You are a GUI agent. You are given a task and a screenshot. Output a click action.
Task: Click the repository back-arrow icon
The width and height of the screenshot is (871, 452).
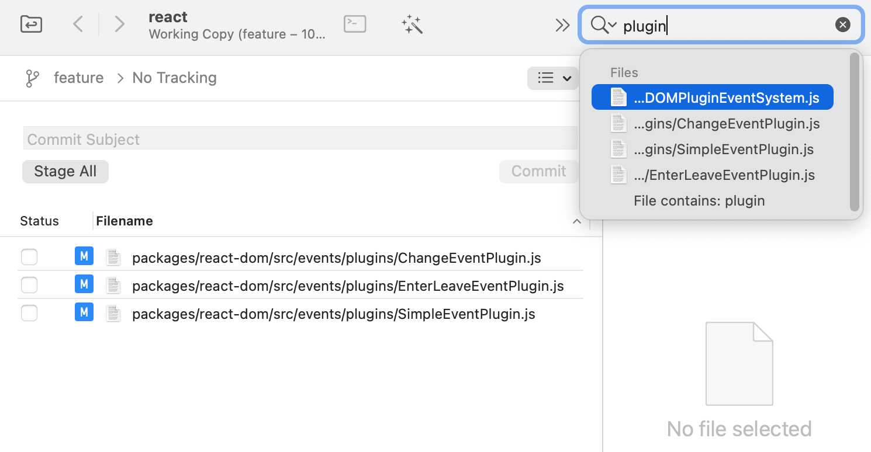pyautogui.click(x=31, y=25)
